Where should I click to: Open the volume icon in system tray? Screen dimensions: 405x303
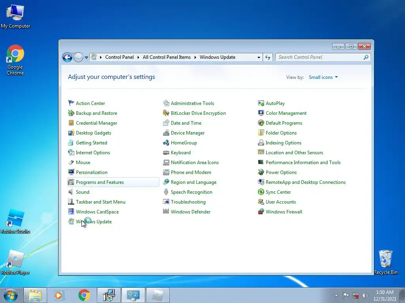point(365,296)
